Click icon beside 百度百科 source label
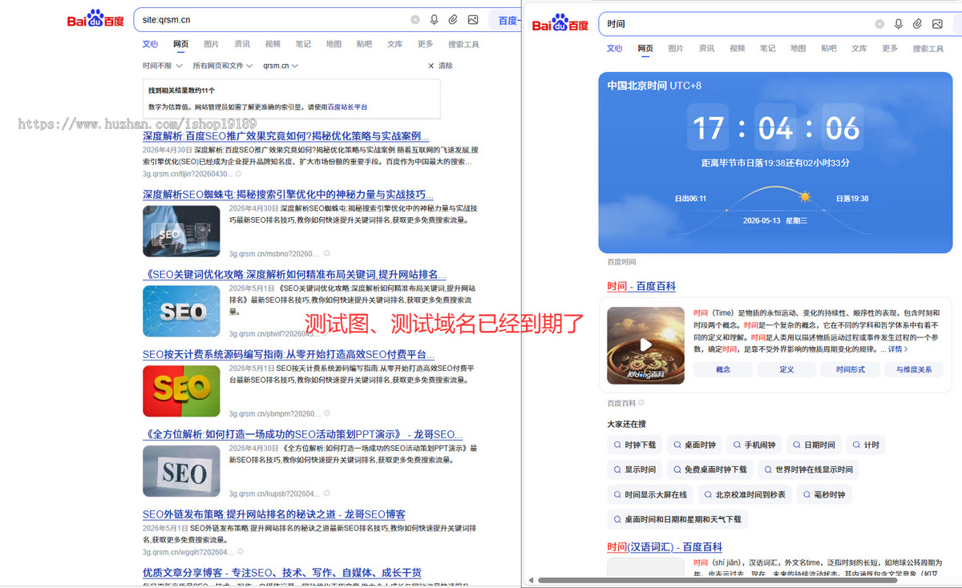This screenshot has height=588, width=962. (x=641, y=403)
